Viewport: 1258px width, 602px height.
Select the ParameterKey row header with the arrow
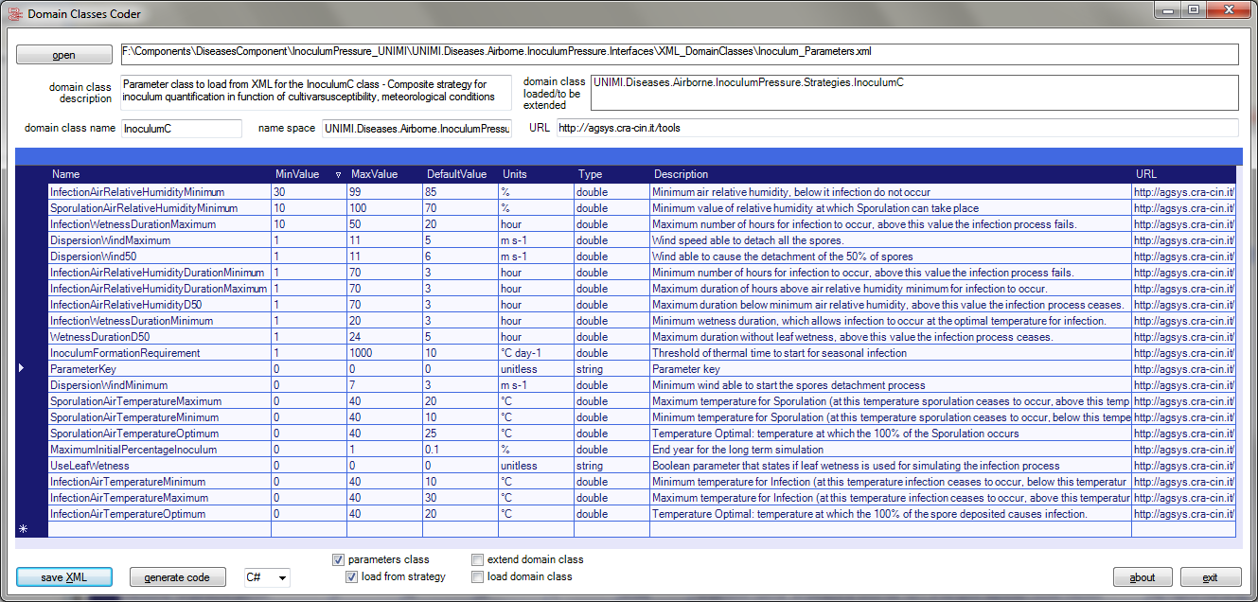pyautogui.click(x=31, y=369)
